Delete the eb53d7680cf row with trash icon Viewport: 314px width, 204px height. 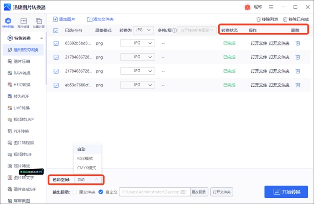(298, 85)
